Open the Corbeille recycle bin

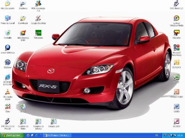click(8, 33)
